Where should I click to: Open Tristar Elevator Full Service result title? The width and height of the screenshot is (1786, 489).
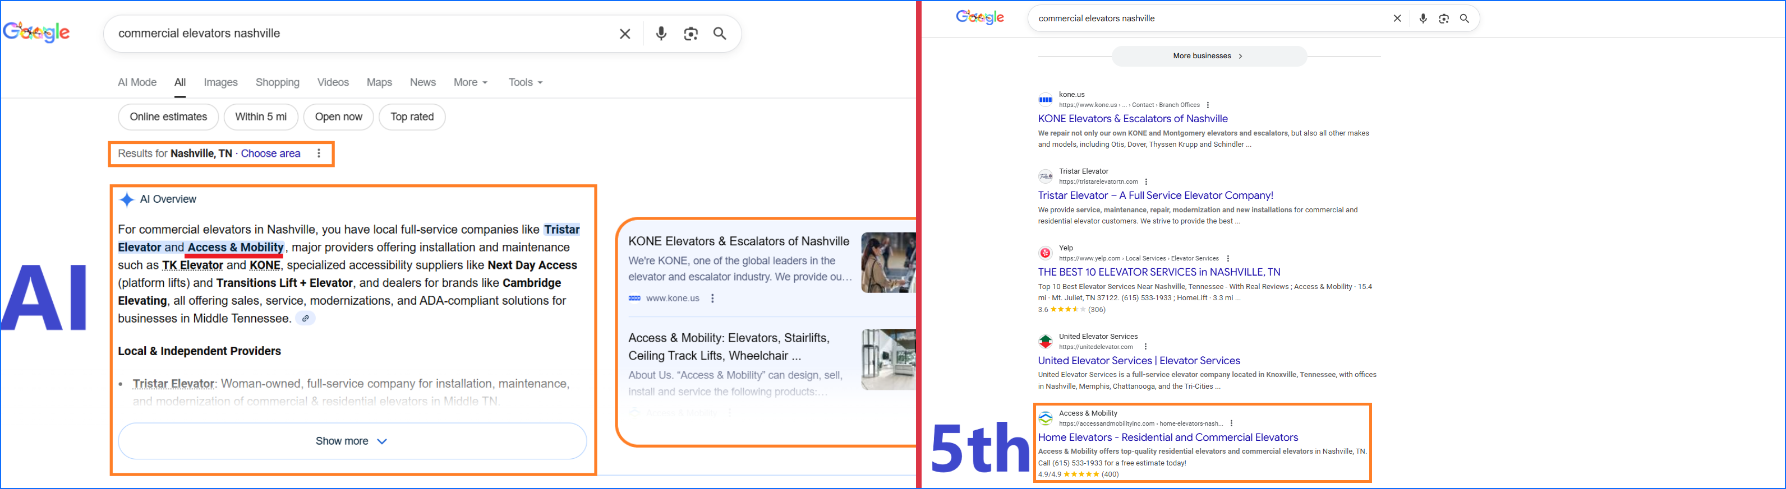pyautogui.click(x=1155, y=196)
